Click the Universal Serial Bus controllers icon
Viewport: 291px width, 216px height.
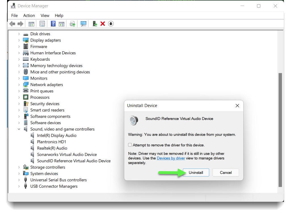[x=26, y=180]
